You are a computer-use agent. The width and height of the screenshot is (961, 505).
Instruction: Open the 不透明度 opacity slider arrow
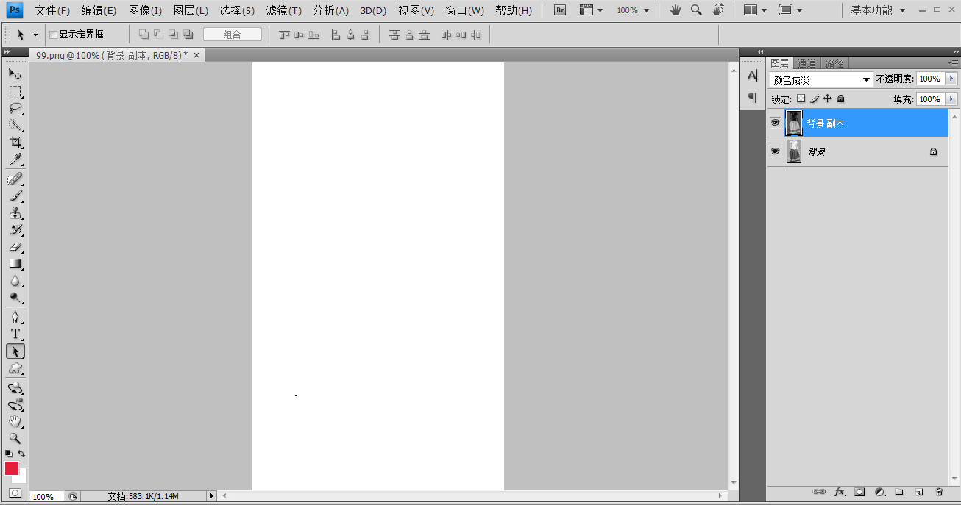[952, 79]
